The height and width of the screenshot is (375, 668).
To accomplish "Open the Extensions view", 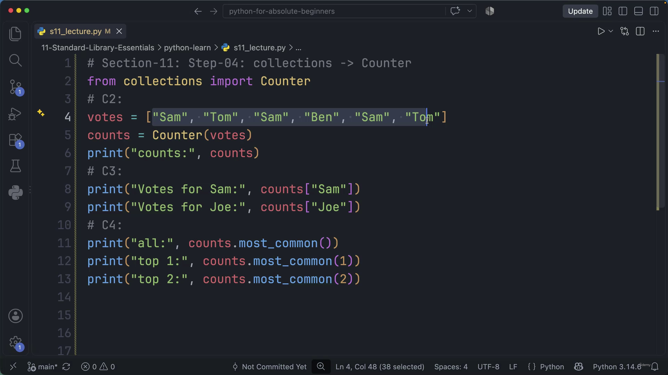I will 15,140.
